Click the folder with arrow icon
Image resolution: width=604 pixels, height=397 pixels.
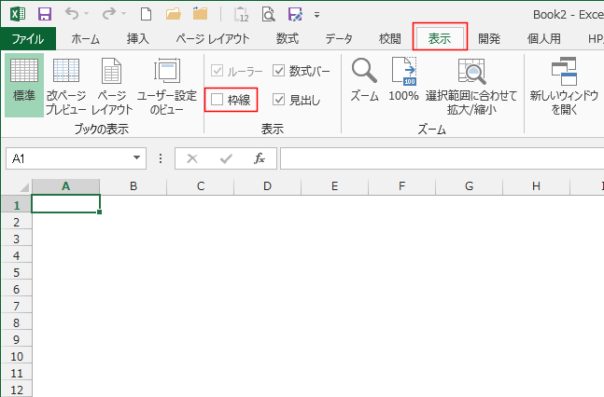[201, 14]
